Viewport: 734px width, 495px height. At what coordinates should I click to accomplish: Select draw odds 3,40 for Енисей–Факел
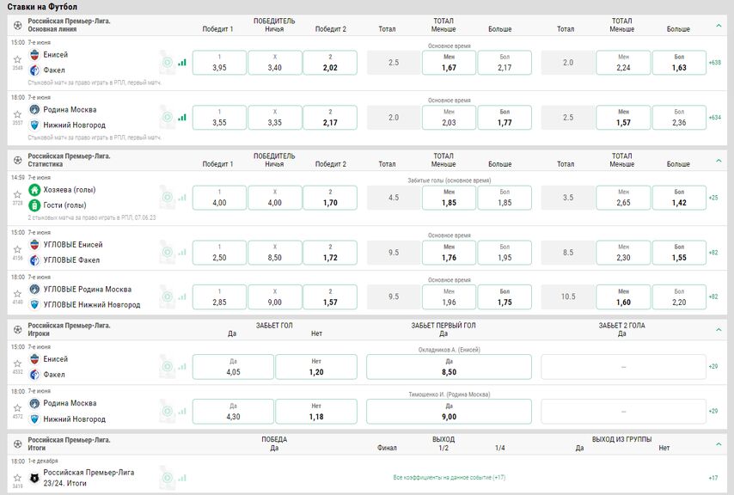(x=275, y=63)
